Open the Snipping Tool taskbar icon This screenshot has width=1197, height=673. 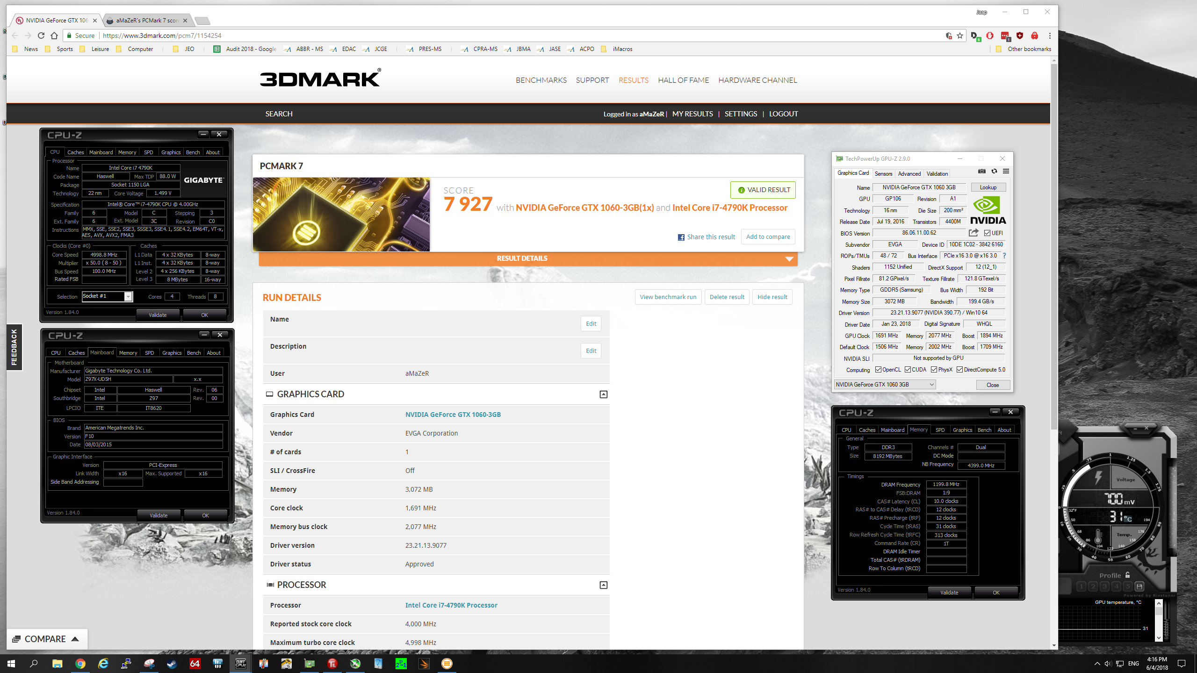tap(149, 663)
